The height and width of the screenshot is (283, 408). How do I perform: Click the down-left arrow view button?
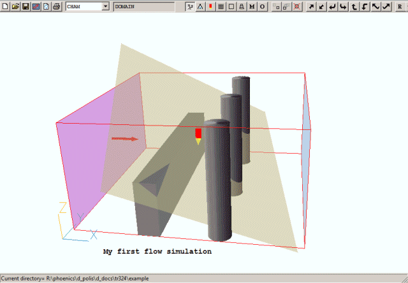coord(323,6)
